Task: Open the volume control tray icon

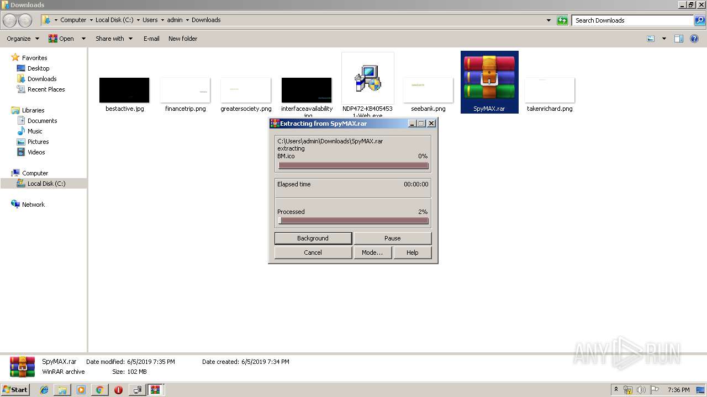Action: point(641,390)
